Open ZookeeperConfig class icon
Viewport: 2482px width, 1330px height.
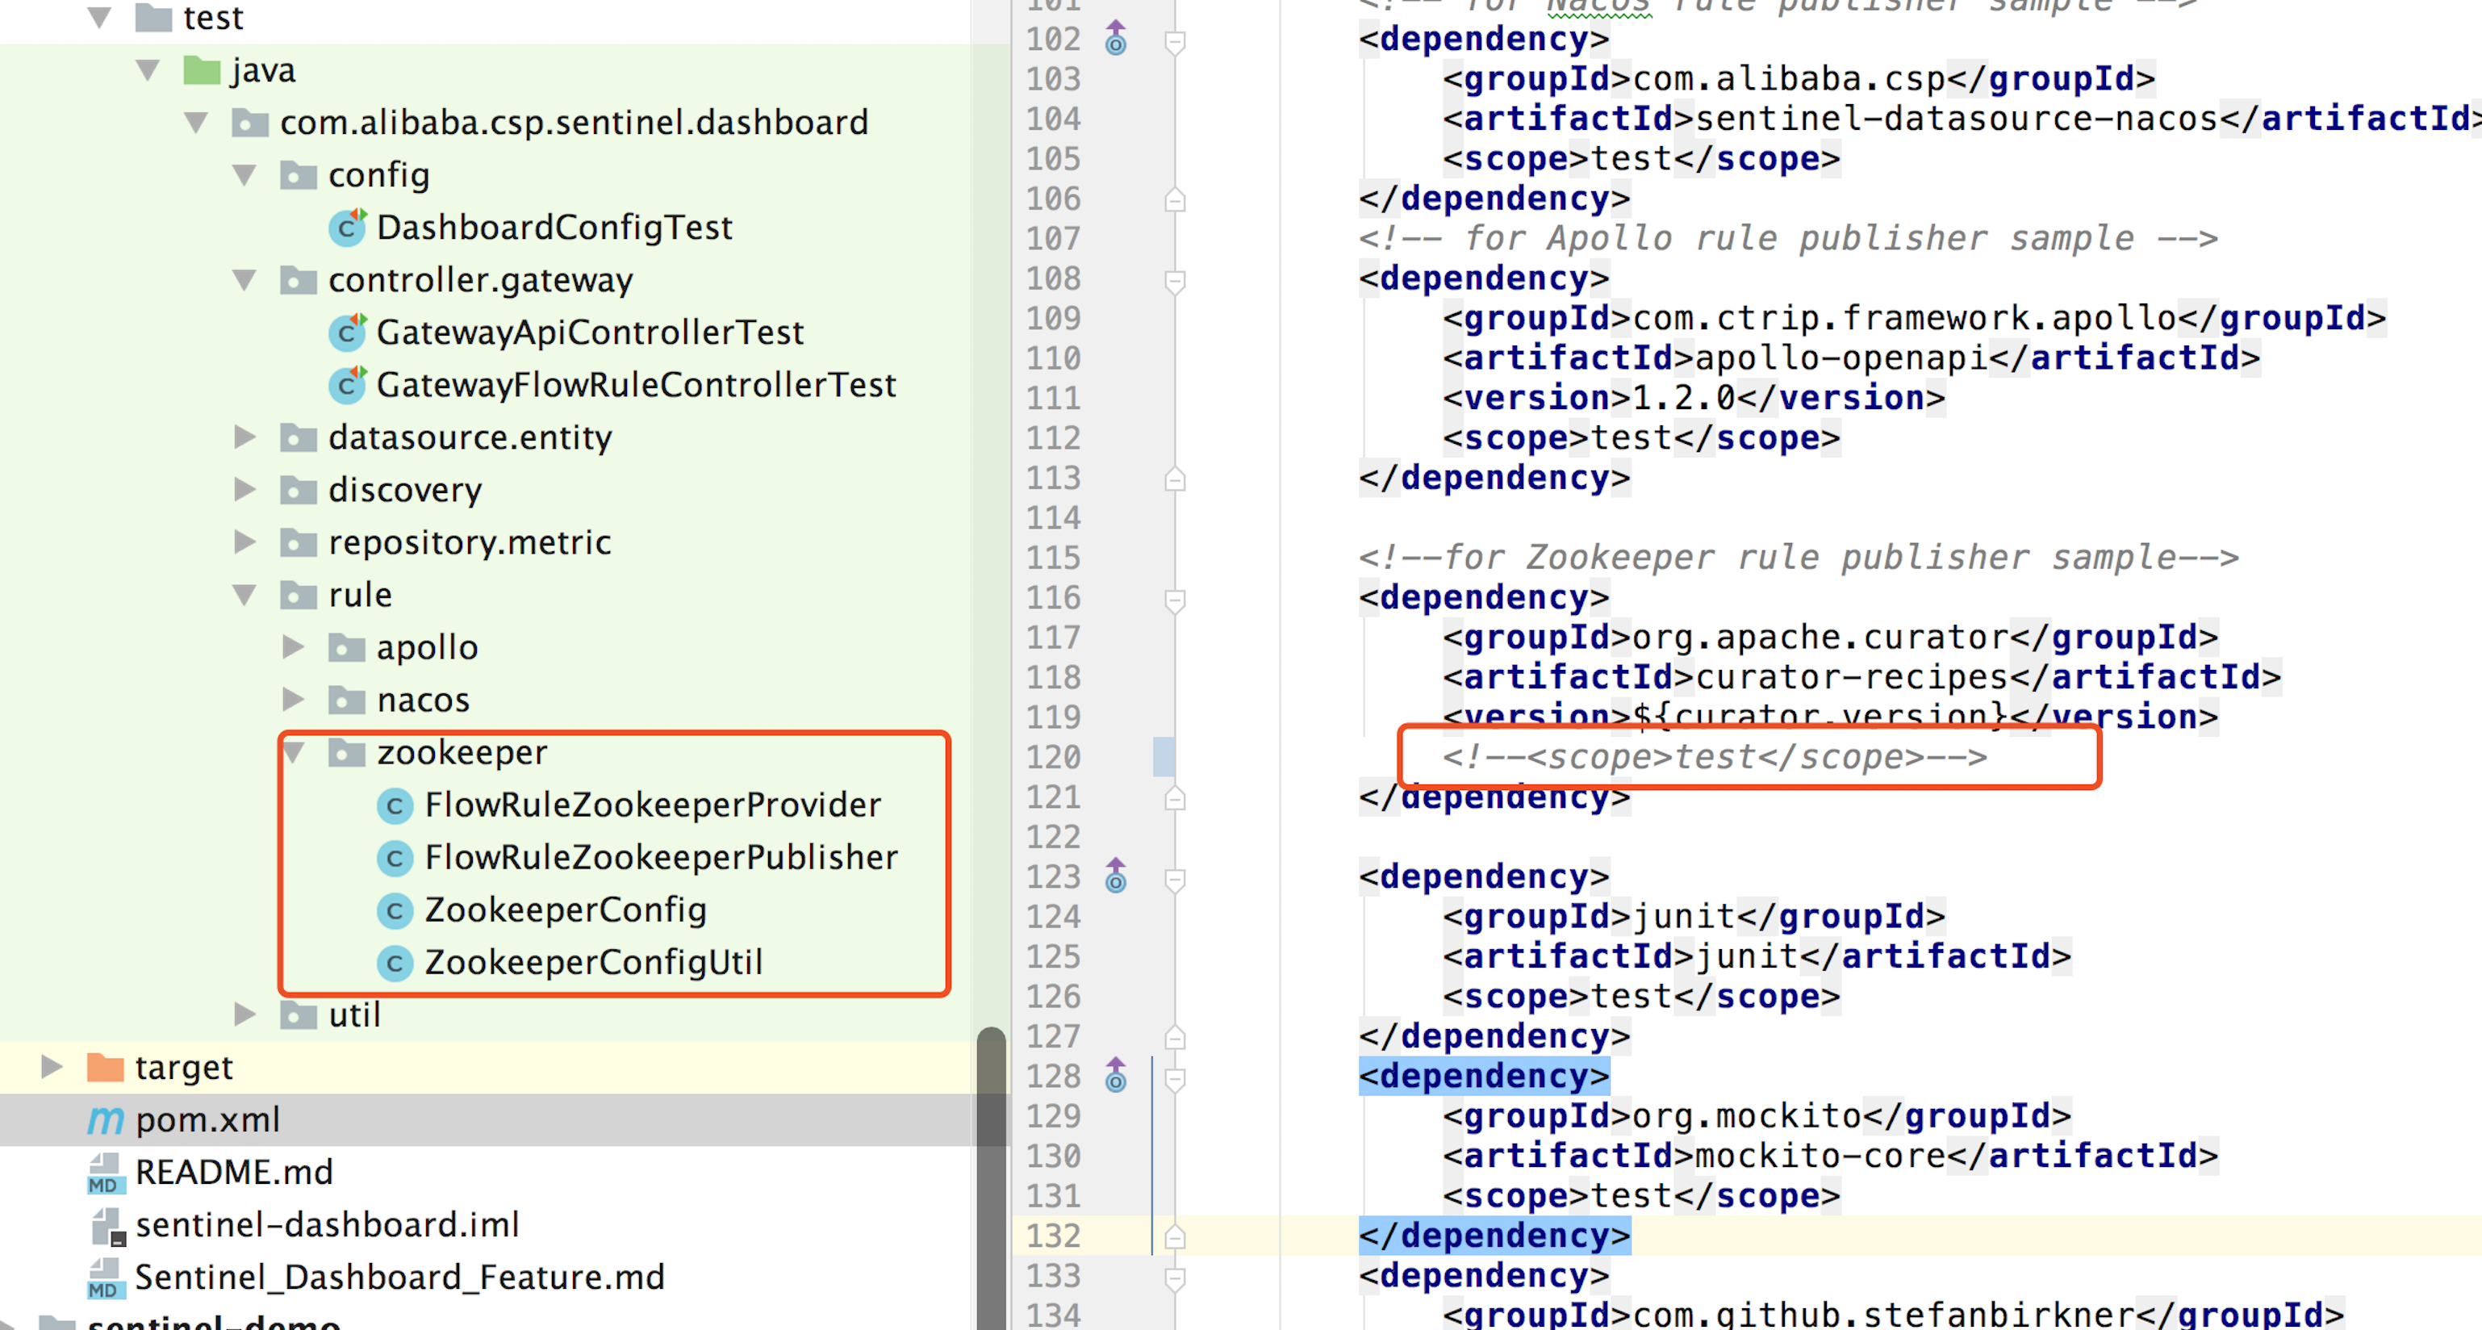pos(394,911)
